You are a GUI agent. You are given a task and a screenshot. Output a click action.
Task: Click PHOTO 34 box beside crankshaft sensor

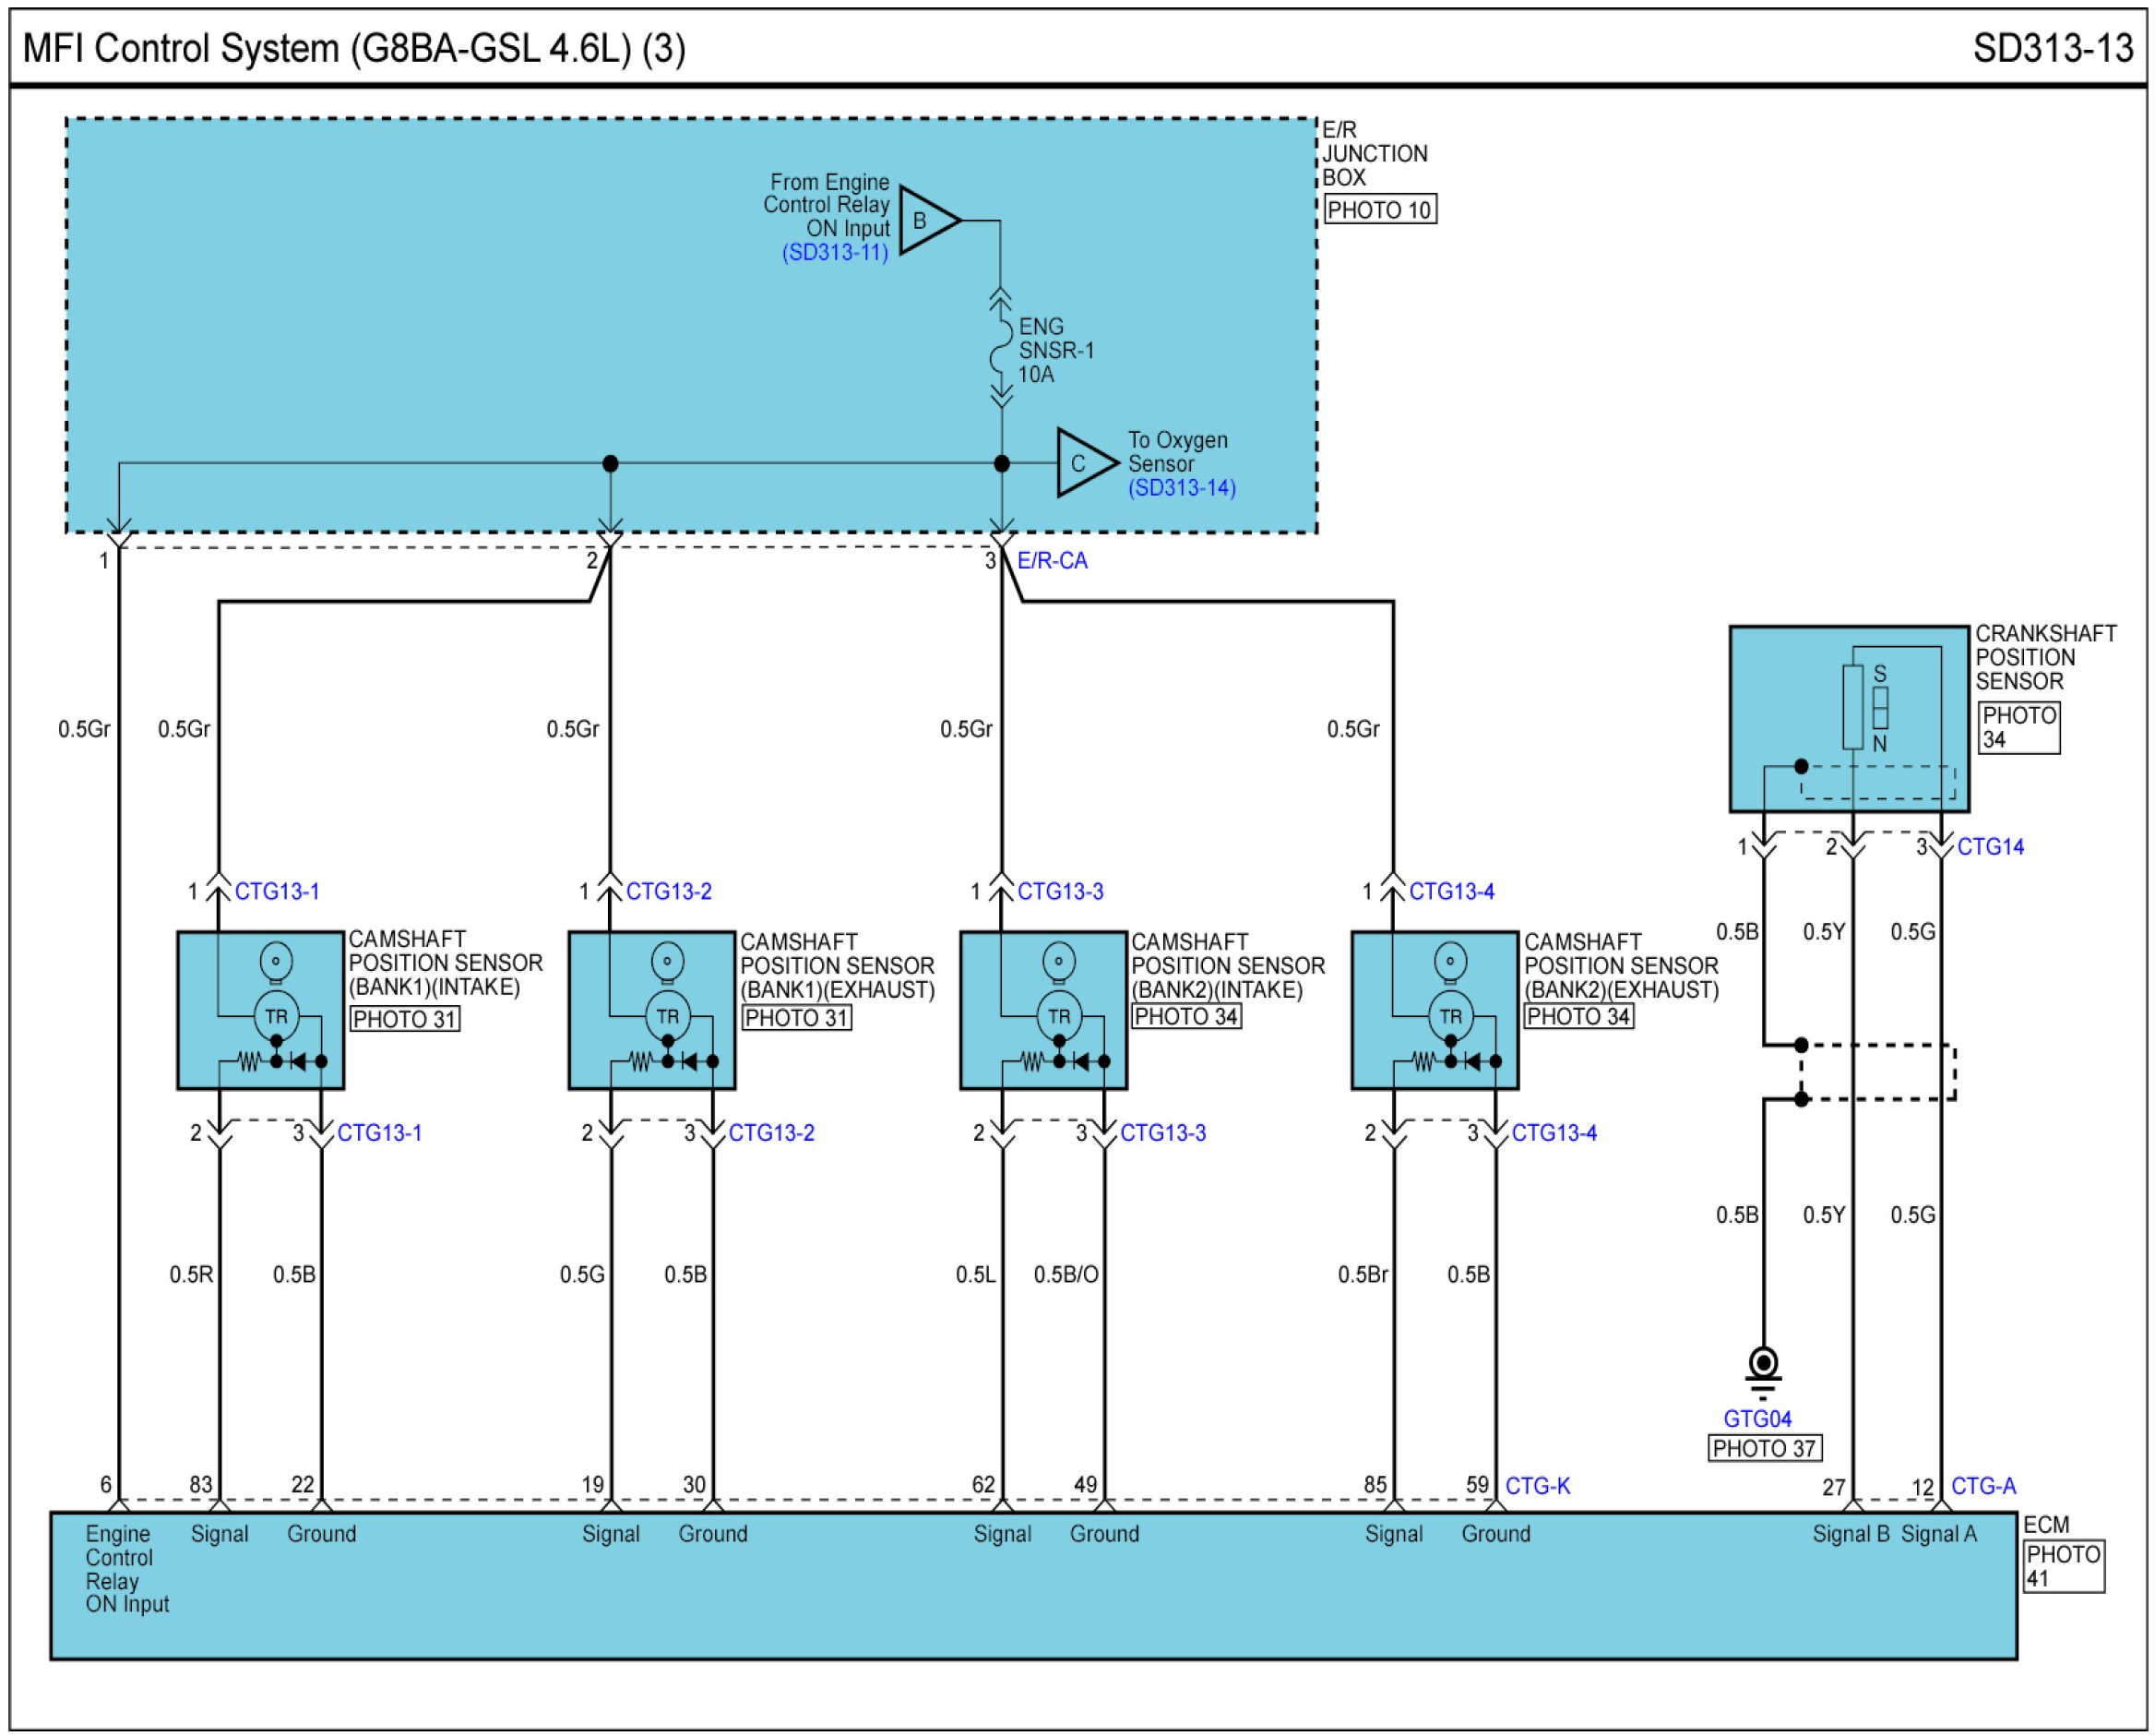2018,727
